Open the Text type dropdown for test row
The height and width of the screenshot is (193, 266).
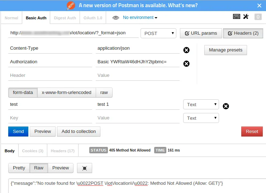click(201, 104)
